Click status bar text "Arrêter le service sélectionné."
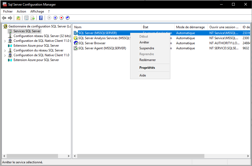 pos(23,162)
